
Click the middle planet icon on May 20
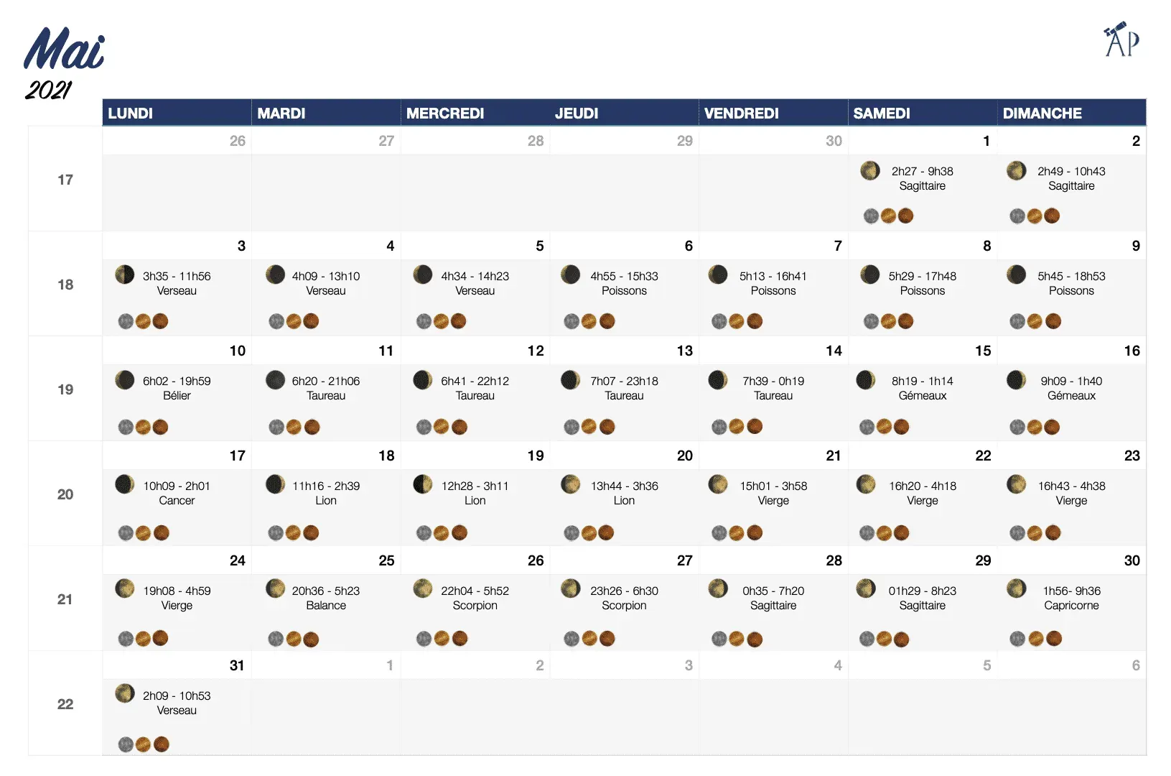point(589,533)
